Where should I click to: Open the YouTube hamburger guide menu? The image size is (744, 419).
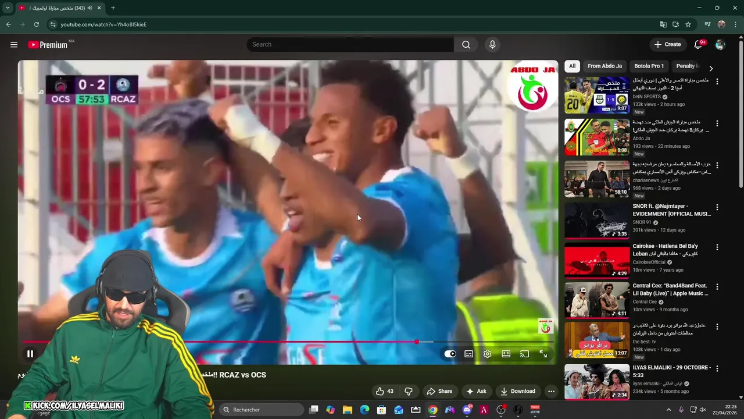14,45
